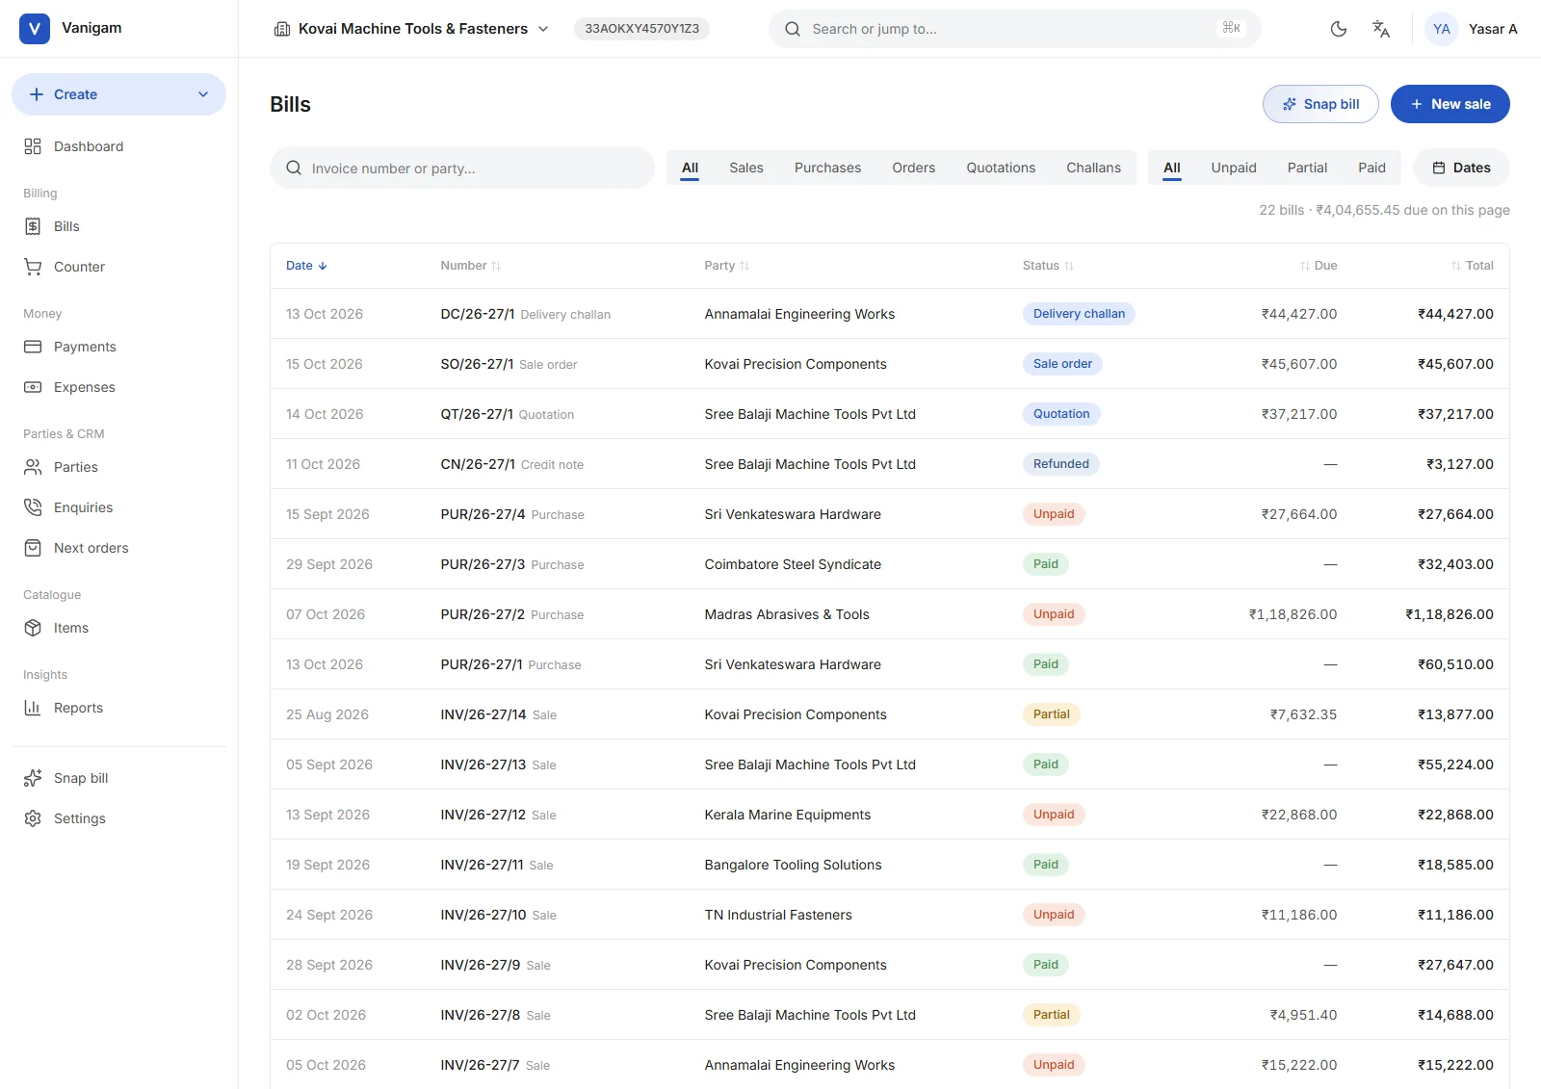Open Parties in the sidebar
This screenshot has width=1541, height=1089.
[118, 467]
